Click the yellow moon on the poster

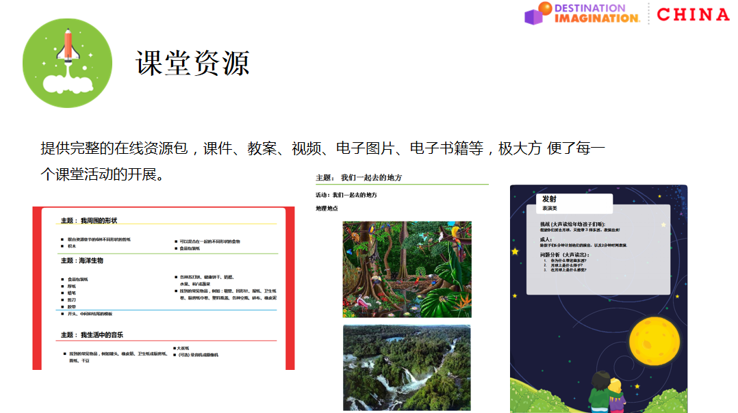[654, 341]
